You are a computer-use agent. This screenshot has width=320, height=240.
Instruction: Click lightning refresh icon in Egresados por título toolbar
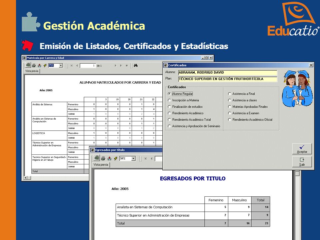[x=116, y=158]
